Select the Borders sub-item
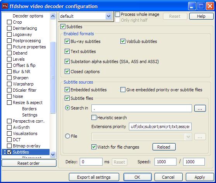 (29, 109)
